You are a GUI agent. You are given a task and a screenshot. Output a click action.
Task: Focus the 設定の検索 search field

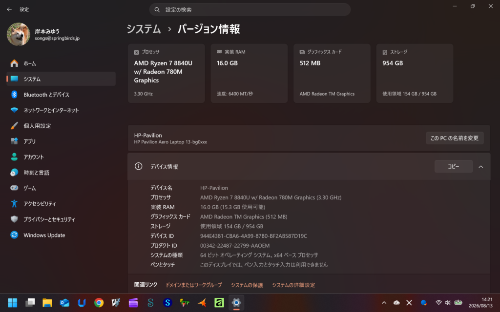[x=250, y=10]
